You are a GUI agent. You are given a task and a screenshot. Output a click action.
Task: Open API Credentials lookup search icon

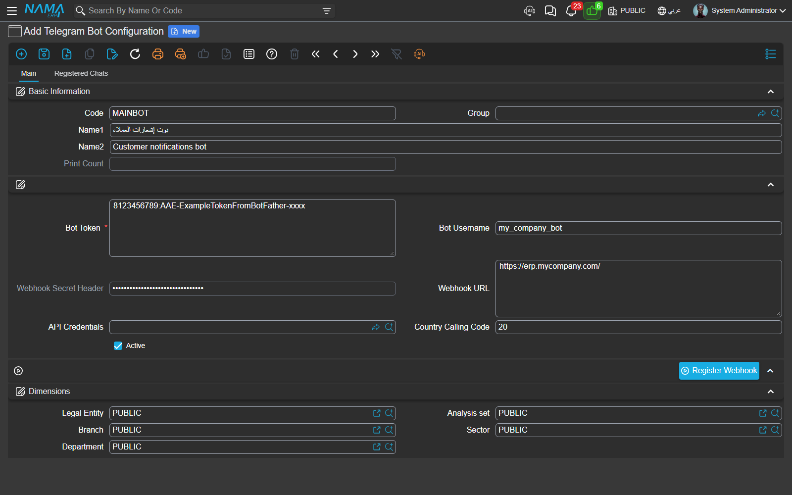pos(389,327)
